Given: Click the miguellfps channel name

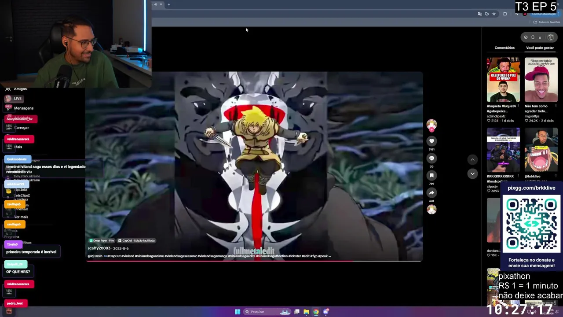Looking at the screenshot, I should (532, 116).
